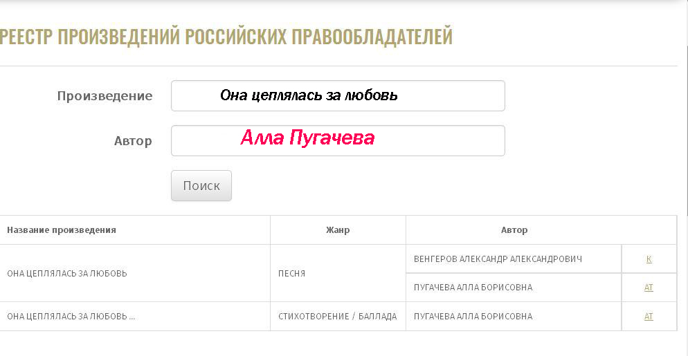Focus the Автор search input field
Screen dimensions: 688x356
tap(338, 141)
